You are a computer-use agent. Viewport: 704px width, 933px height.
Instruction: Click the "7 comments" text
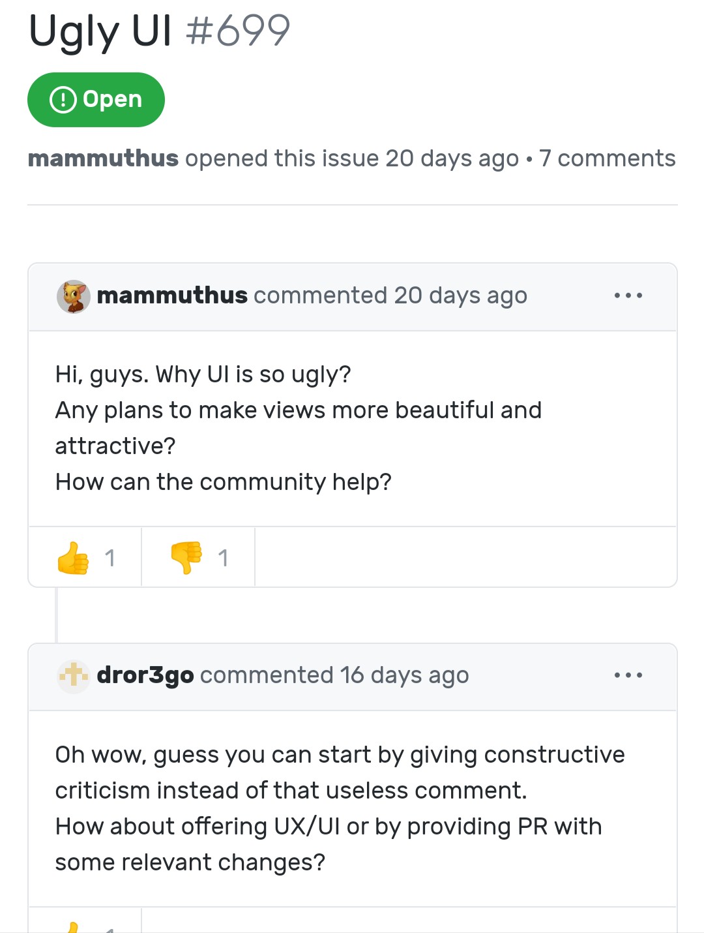point(607,159)
